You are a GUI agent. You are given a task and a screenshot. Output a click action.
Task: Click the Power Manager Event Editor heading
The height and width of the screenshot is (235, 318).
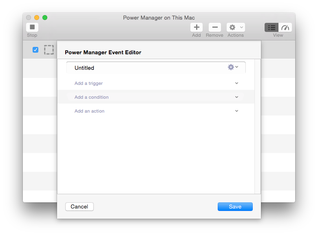[103, 52]
